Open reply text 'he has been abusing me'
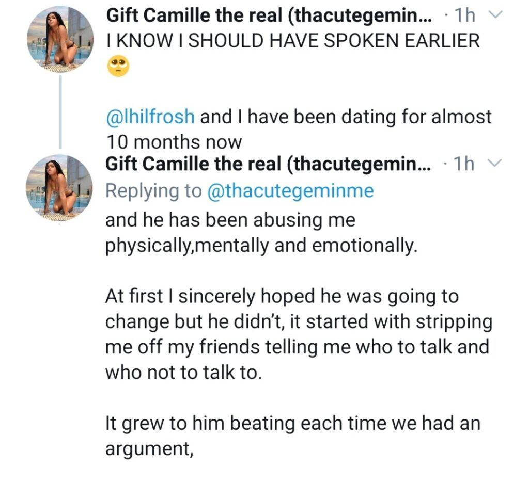 tap(261, 233)
